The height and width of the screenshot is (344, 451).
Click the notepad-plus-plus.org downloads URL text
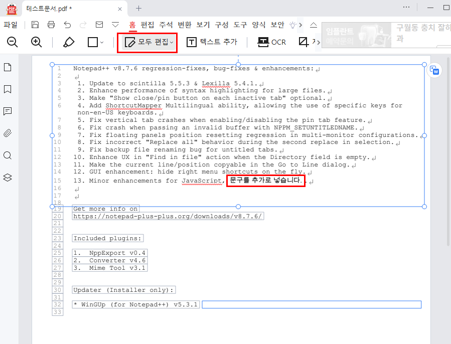(x=168, y=216)
